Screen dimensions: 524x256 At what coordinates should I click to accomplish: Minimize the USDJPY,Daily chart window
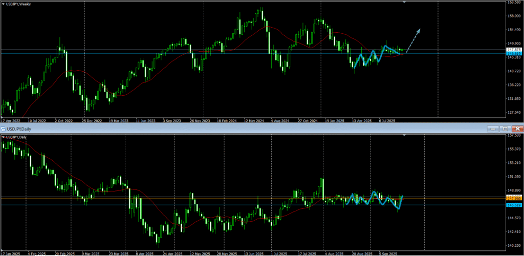[493, 129]
